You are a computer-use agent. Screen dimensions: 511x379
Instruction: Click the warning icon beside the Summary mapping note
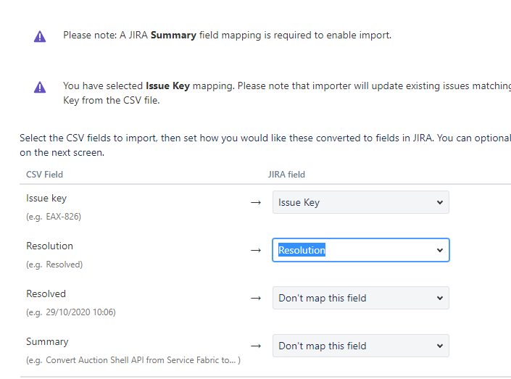pos(40,36)
